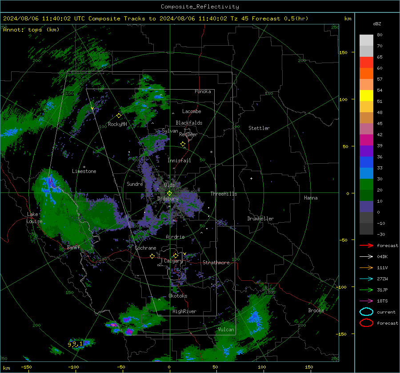Image resolution: width=400 pixels, height=373 pixels.
Task: Click the 150 tick on the right axis
Action: point(343,52)
